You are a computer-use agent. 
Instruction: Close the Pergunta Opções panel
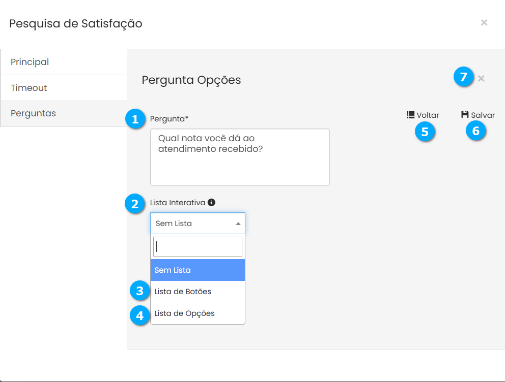coord(481,78)
